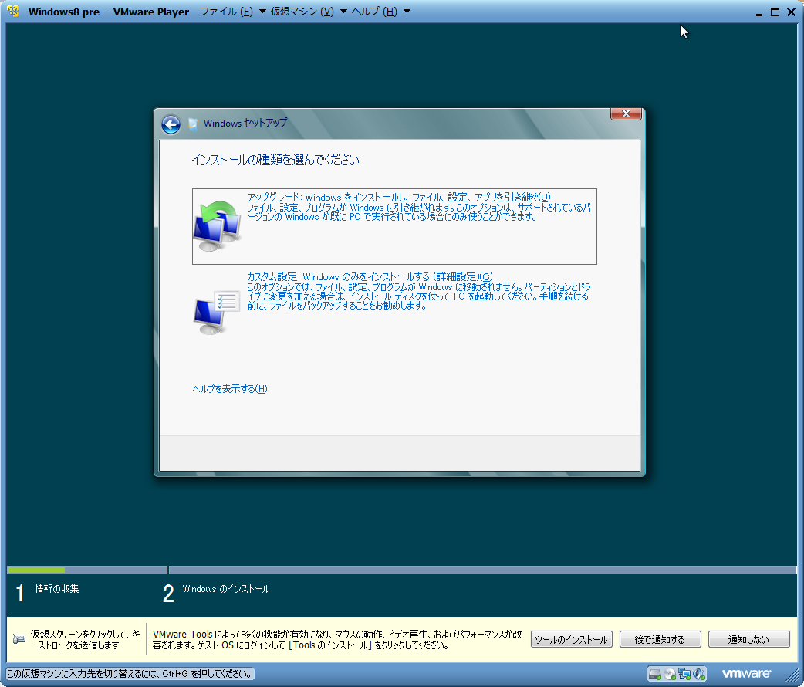
Task: Click the keyboard icon in notification bar
Action: 19,639
